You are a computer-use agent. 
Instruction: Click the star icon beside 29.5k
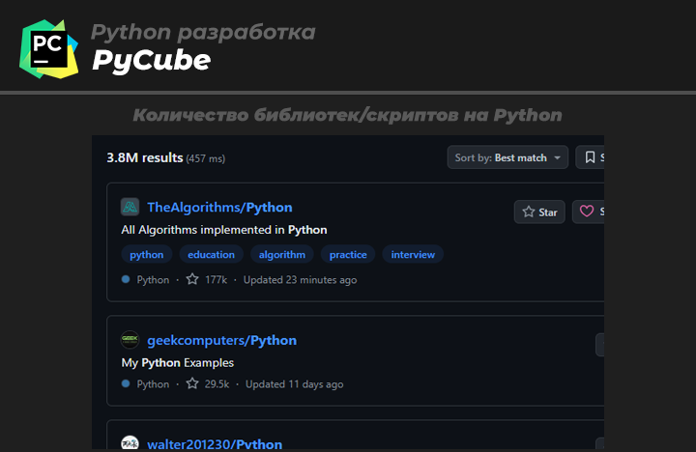192,383
